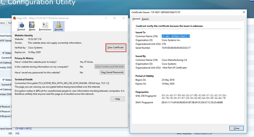Select the Security padlock section
Image resolution: width=254 pixels, height=137 pixels.
tap(59, 26)
